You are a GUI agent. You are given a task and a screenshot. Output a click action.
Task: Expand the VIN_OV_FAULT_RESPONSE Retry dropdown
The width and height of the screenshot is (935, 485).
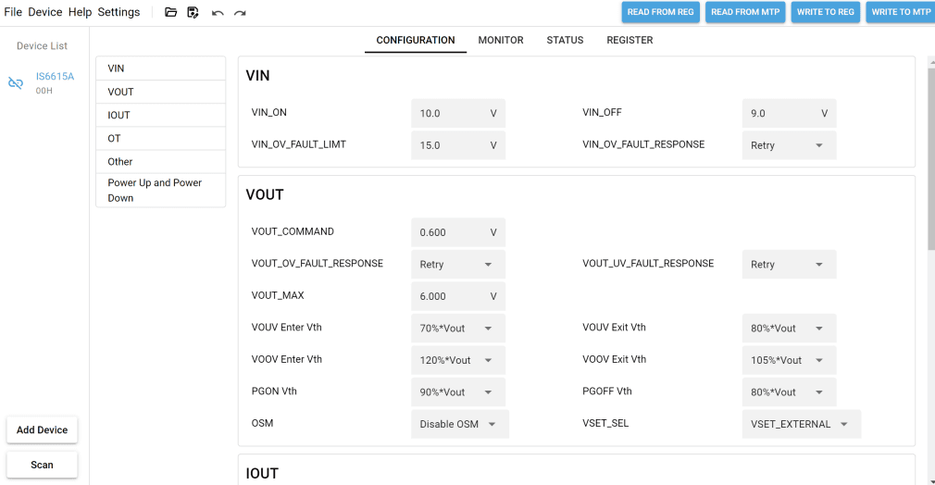pyautogui.click(x=789, y=145)
